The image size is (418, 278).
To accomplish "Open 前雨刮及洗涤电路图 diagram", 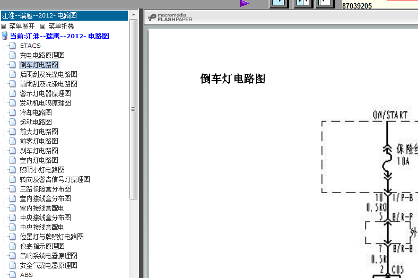I will point(48,84).
